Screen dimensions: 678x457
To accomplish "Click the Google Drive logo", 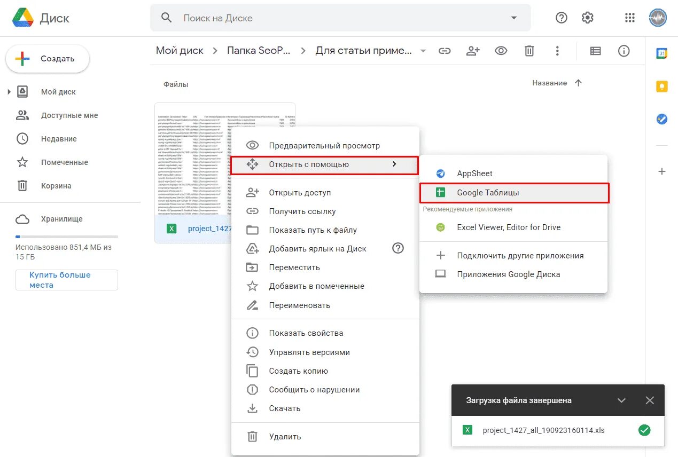I will point(23,18).
